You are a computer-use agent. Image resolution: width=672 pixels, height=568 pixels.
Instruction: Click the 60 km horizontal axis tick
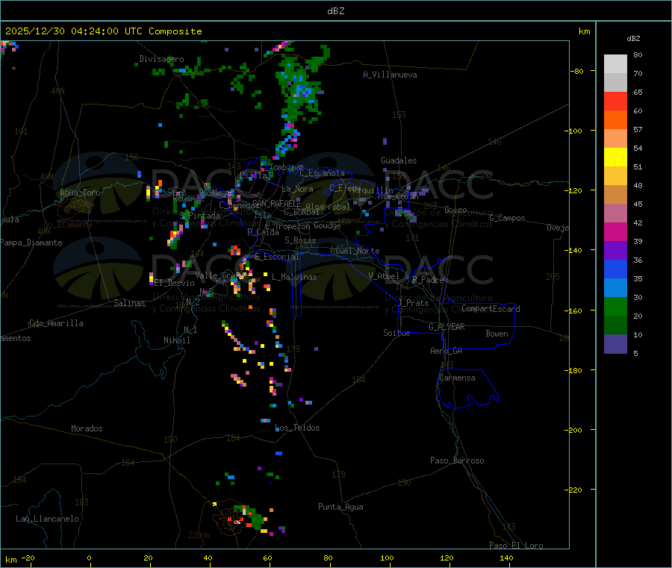click(267, 558)
